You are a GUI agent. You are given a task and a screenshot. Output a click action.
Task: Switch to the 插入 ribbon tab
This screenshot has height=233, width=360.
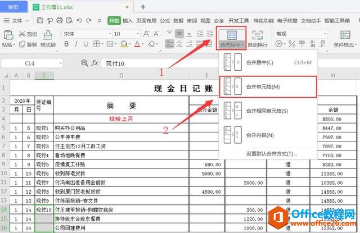(x=128, y=21)
